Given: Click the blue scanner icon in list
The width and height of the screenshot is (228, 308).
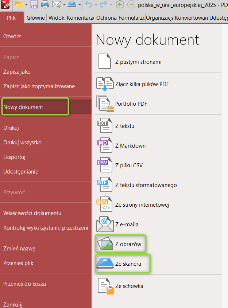Looking at the screenshot, I should pyautogui.click(x=105, y=263).
